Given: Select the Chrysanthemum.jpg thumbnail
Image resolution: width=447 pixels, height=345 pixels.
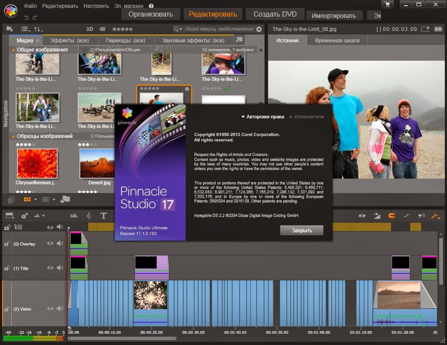Looking at the screenshot, I should click(38, 164).
